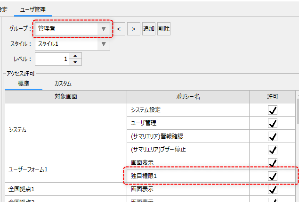Sort by the ポリシー名 column header
299x202 pixels.
188,97
